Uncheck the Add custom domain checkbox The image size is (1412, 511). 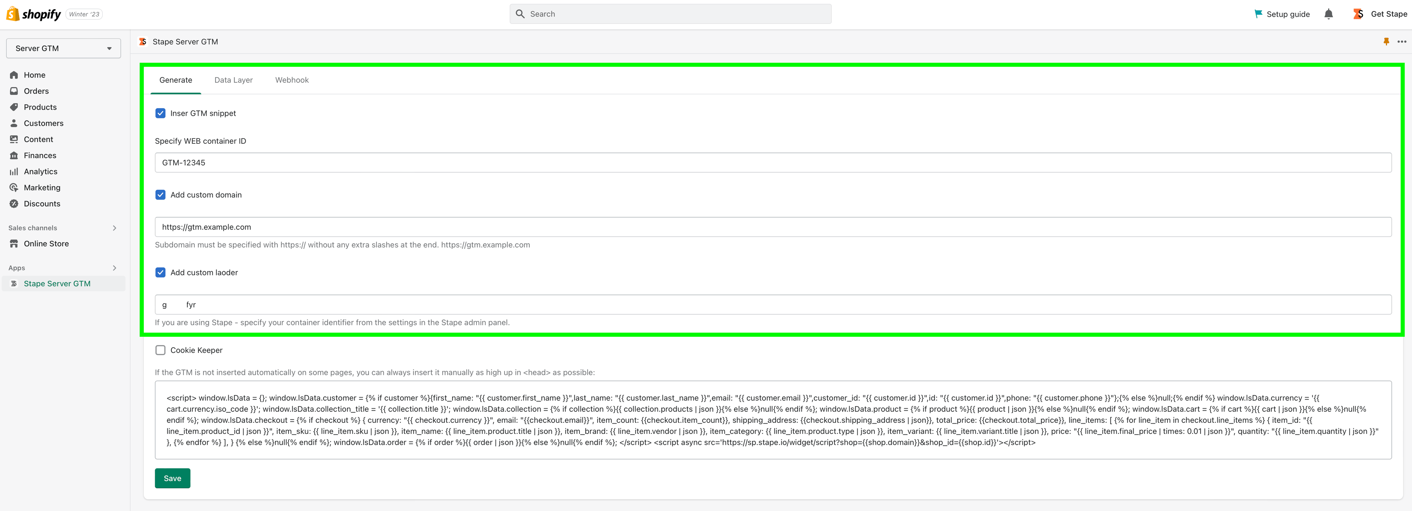pos(161,194)
